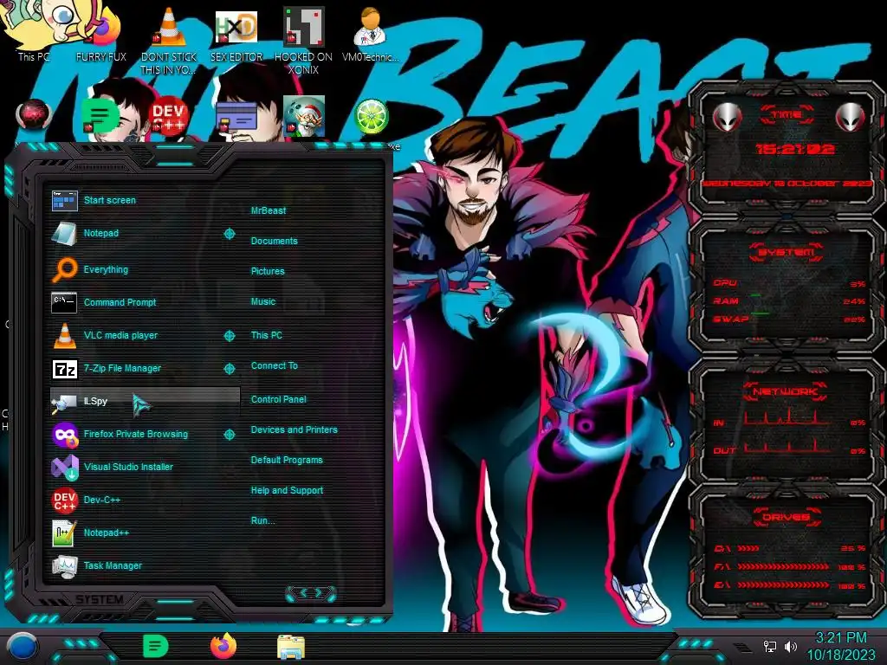The image size is (887, 665).
Task: Click the widget time 15:21:02
Action: click(795, 149)
